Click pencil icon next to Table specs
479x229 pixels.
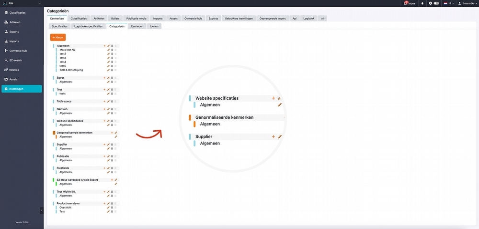pos(108,102)
